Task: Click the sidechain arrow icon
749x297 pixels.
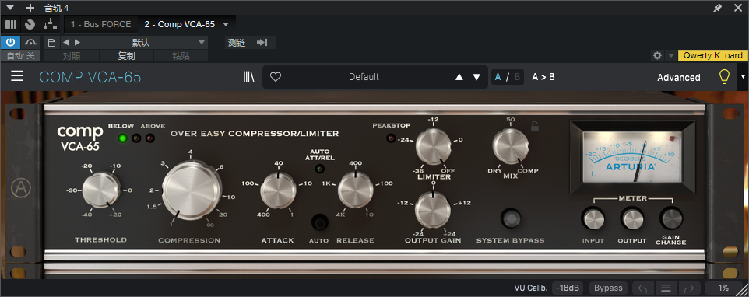Action: tap(262, 43)
